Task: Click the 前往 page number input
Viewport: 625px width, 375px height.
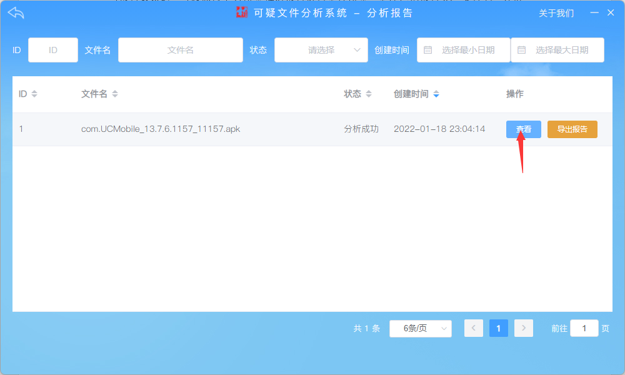Action: tap(584, 328)
